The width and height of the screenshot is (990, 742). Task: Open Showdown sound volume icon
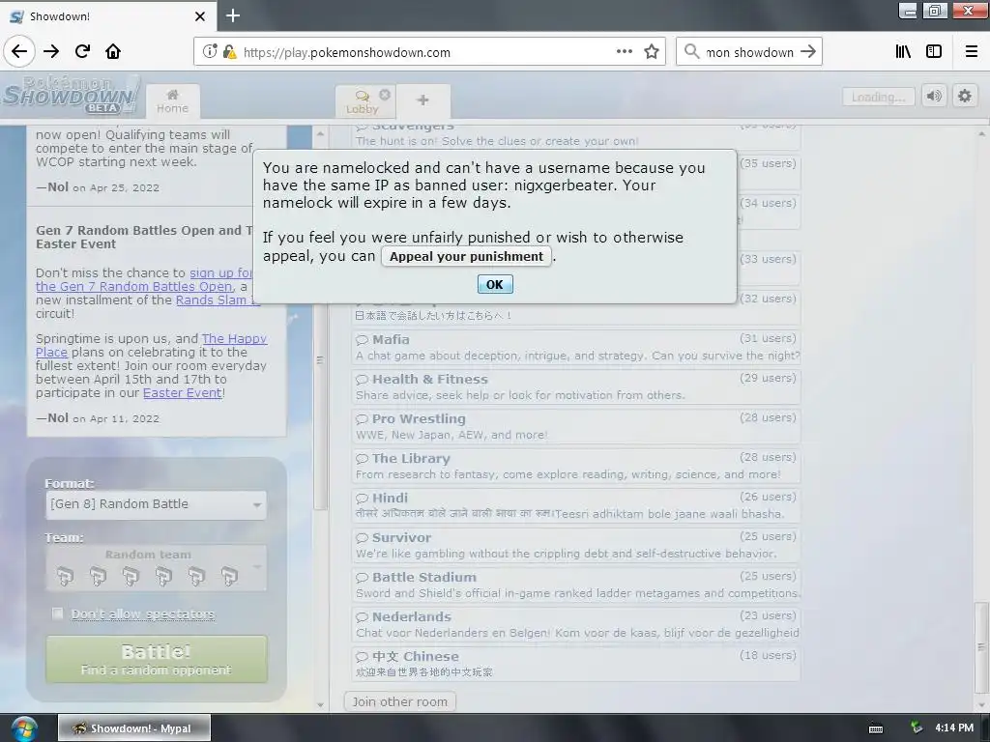tap(934, 97)
